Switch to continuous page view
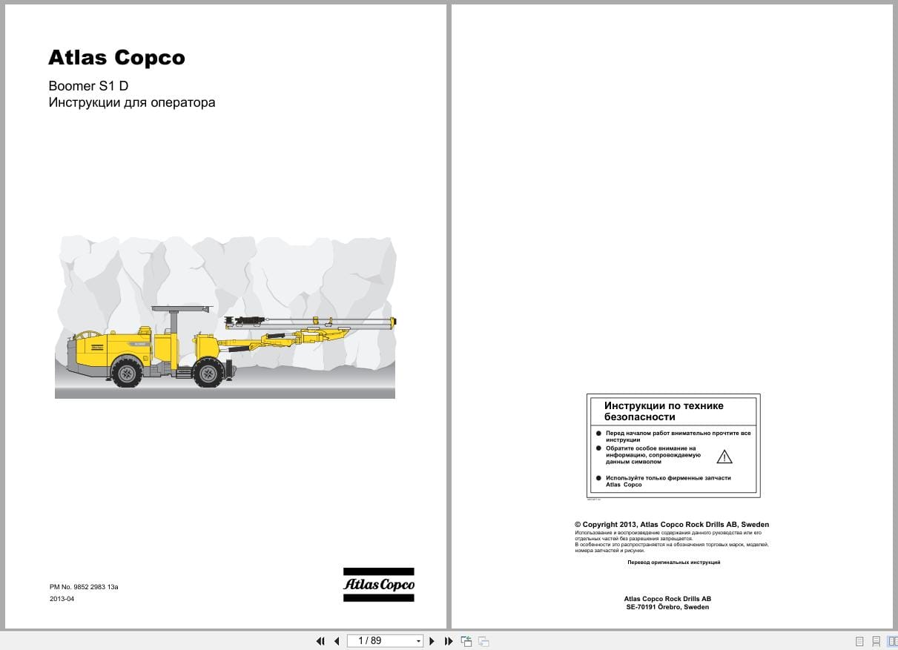 [x=876, y=641]
